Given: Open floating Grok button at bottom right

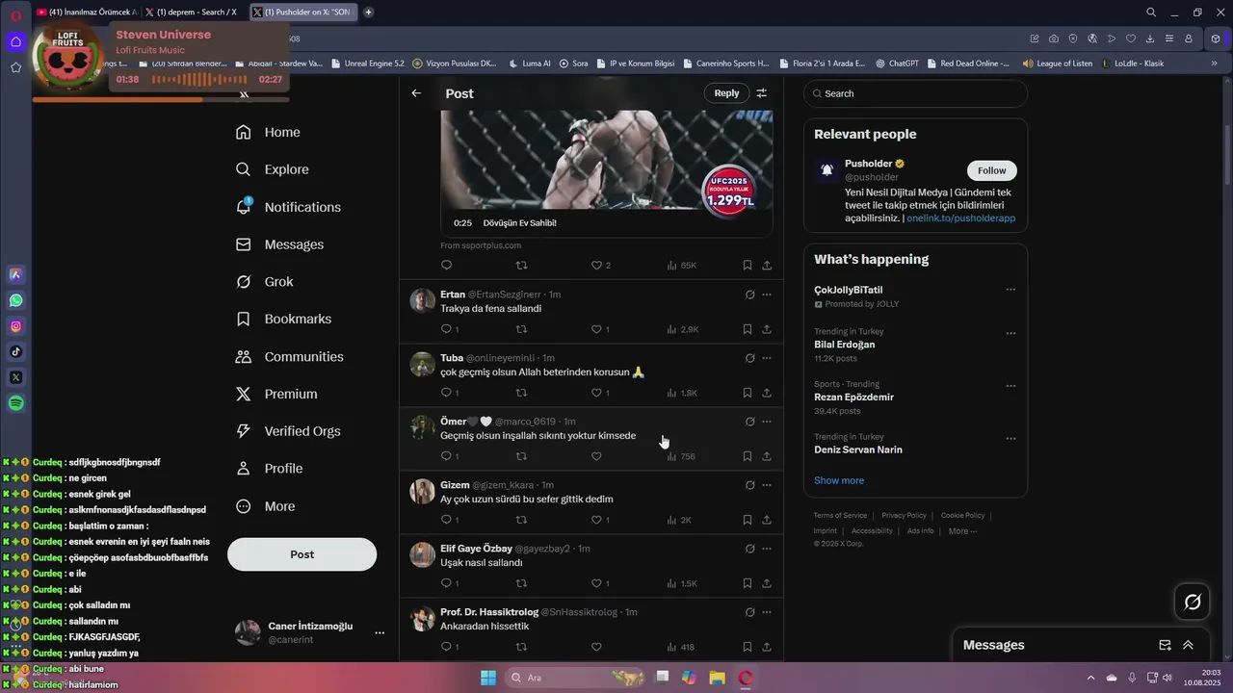Looking at the screenshot, I should 1193,603.
